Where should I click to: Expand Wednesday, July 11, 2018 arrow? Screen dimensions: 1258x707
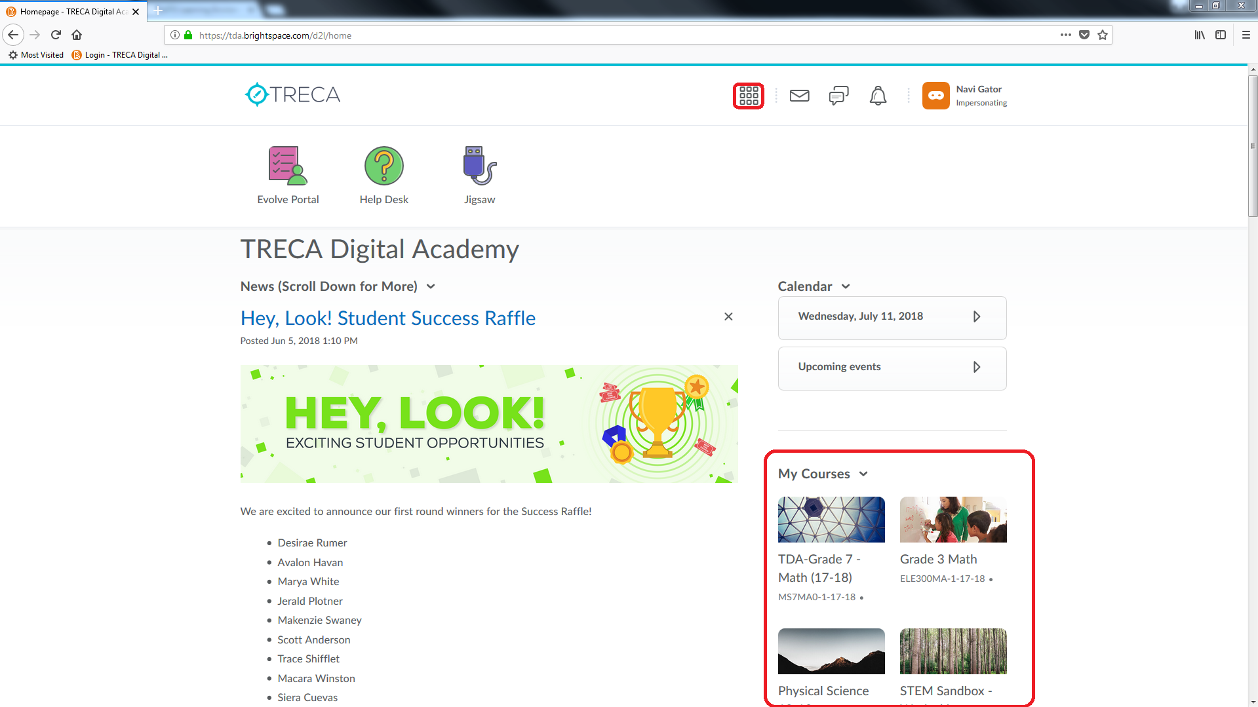click(977, 316)
